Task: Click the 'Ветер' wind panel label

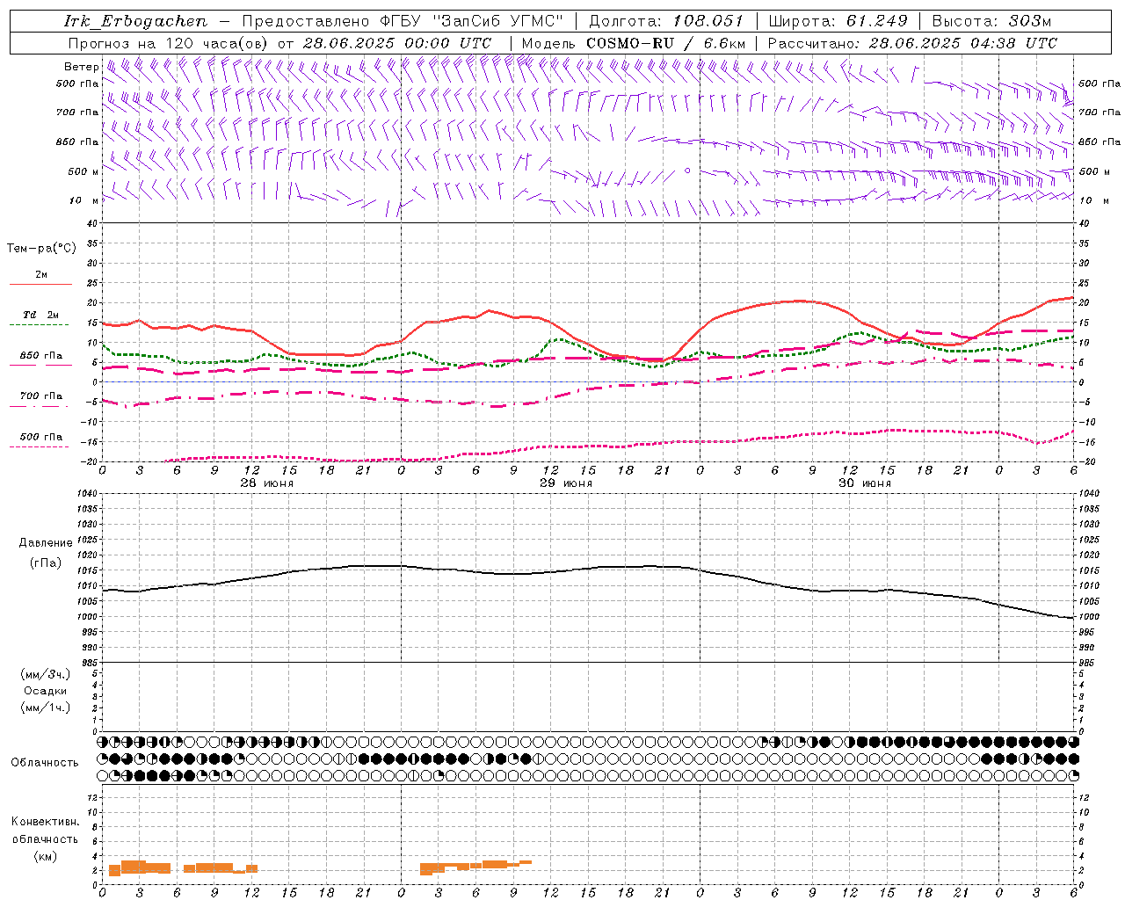Action: tap(81, 67)
